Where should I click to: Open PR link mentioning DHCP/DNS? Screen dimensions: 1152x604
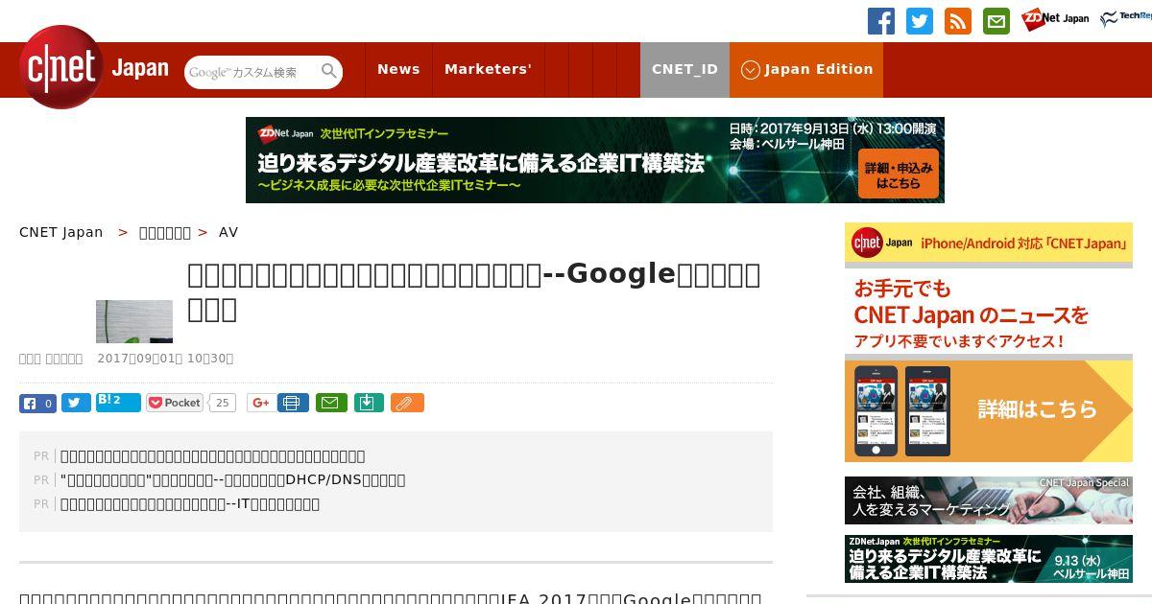click(233, 479)
